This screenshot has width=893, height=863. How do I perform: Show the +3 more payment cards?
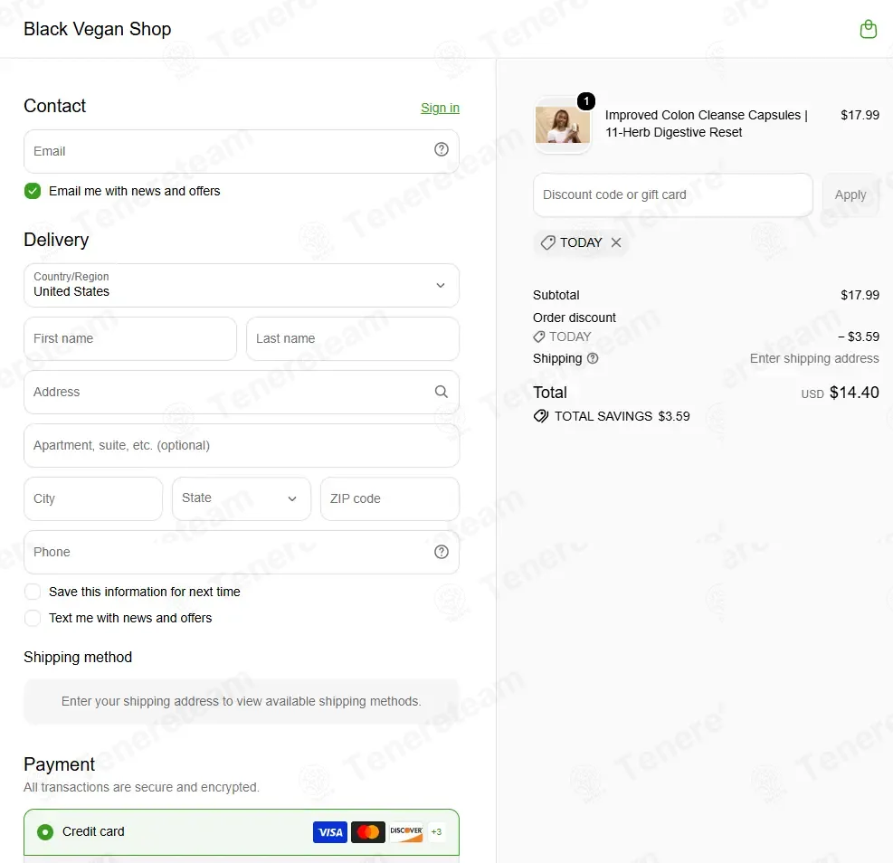click(436, 832)
